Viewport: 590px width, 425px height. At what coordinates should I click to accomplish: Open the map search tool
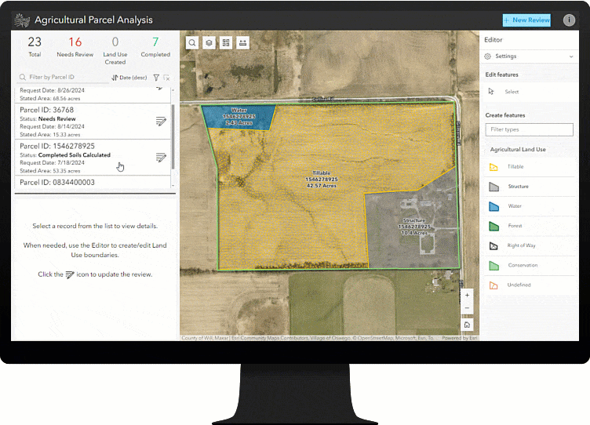(x=192, y=43)
